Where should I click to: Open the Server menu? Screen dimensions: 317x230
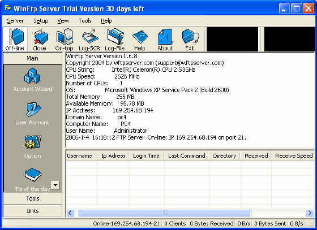click(15, 21)
